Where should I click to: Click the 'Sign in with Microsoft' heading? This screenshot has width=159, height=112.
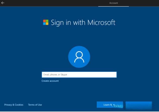(x=83, y=22)
